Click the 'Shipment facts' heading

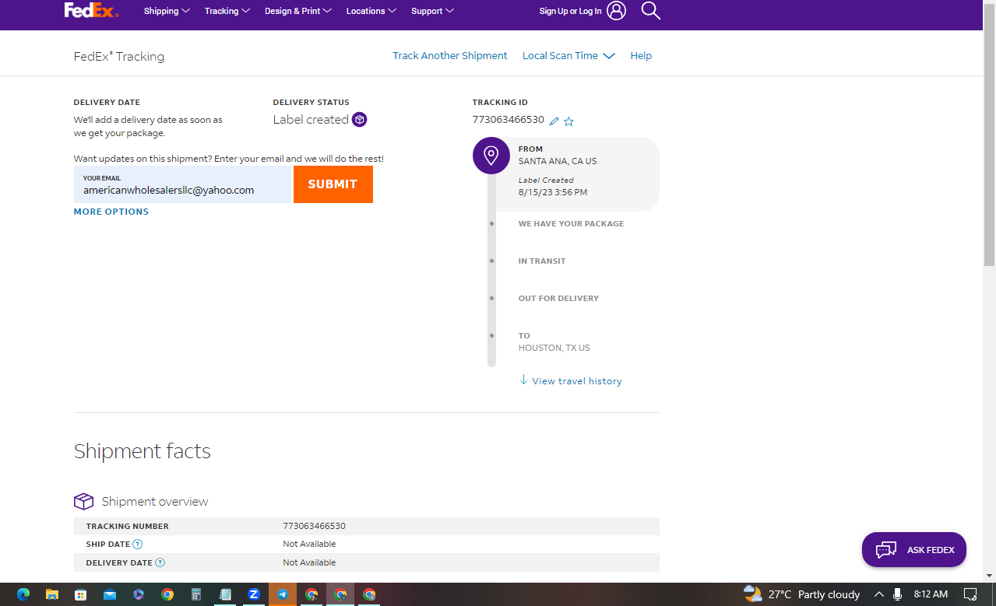pyautogui.click(x=143, y=451)
